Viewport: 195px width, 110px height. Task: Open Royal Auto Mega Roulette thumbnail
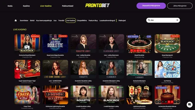pyautogui.click(x=55, y=43)
